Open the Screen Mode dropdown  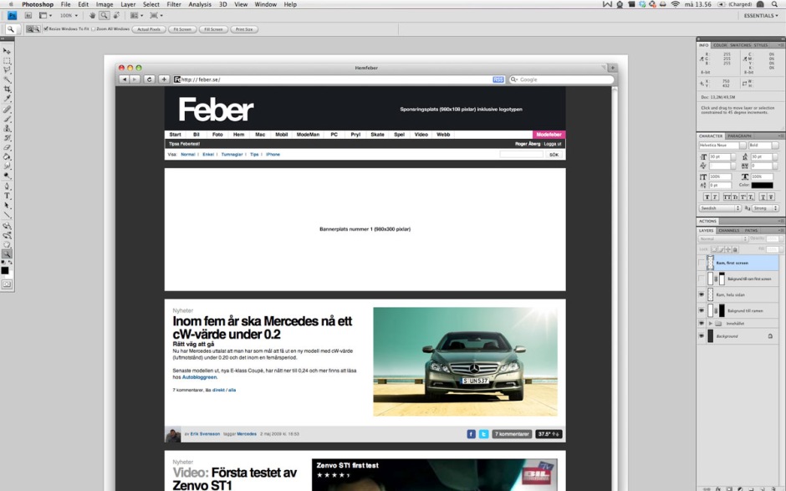click(156, 16)
